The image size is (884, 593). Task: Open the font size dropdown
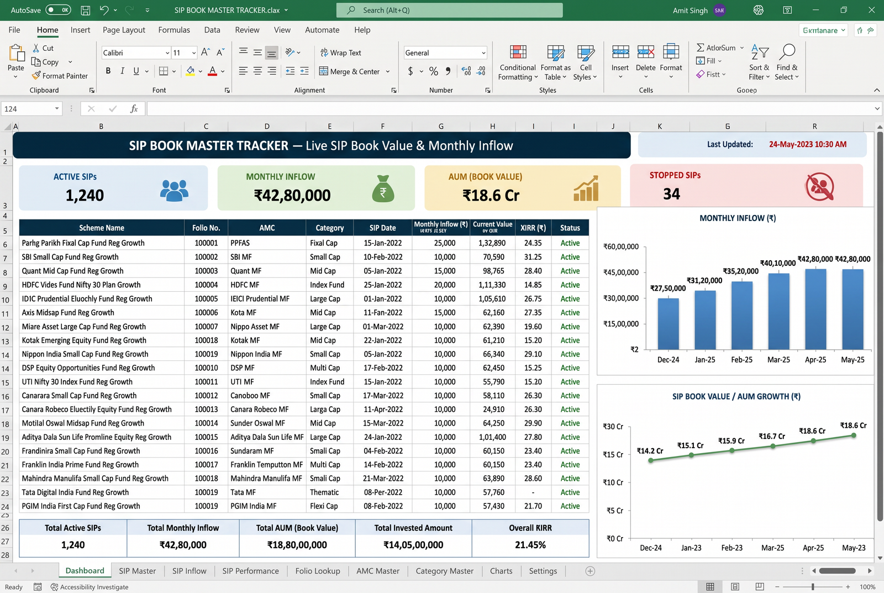pyautogui.click(x=194, y=53)
